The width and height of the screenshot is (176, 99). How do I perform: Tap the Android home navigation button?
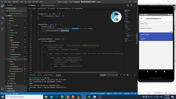(x=156, y=71)
